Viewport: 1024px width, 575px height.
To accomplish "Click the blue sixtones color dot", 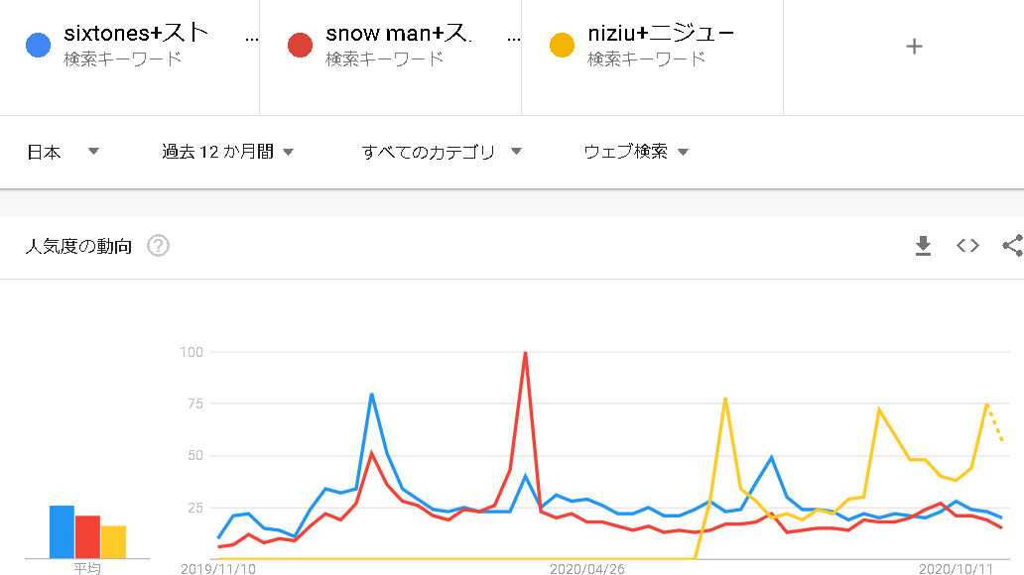I will 38,45.
